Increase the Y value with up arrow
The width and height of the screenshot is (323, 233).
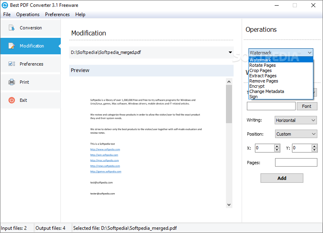[x=314, y=146]
